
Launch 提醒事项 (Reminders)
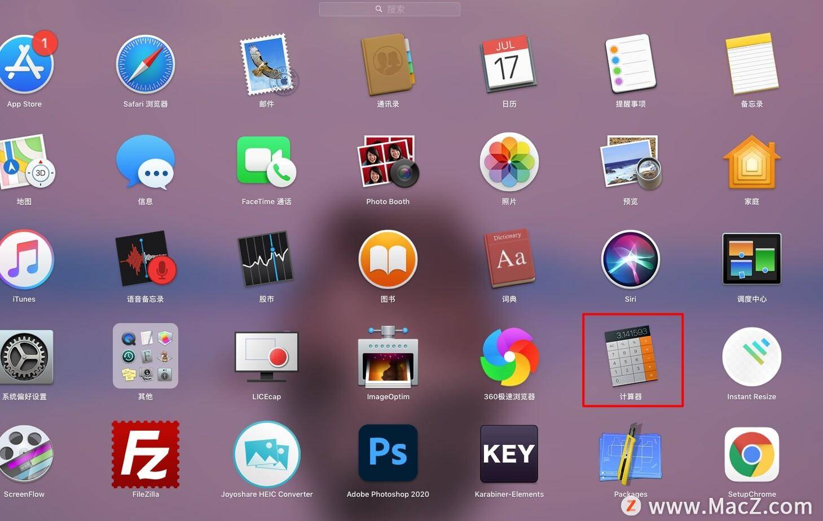[630, 63]
